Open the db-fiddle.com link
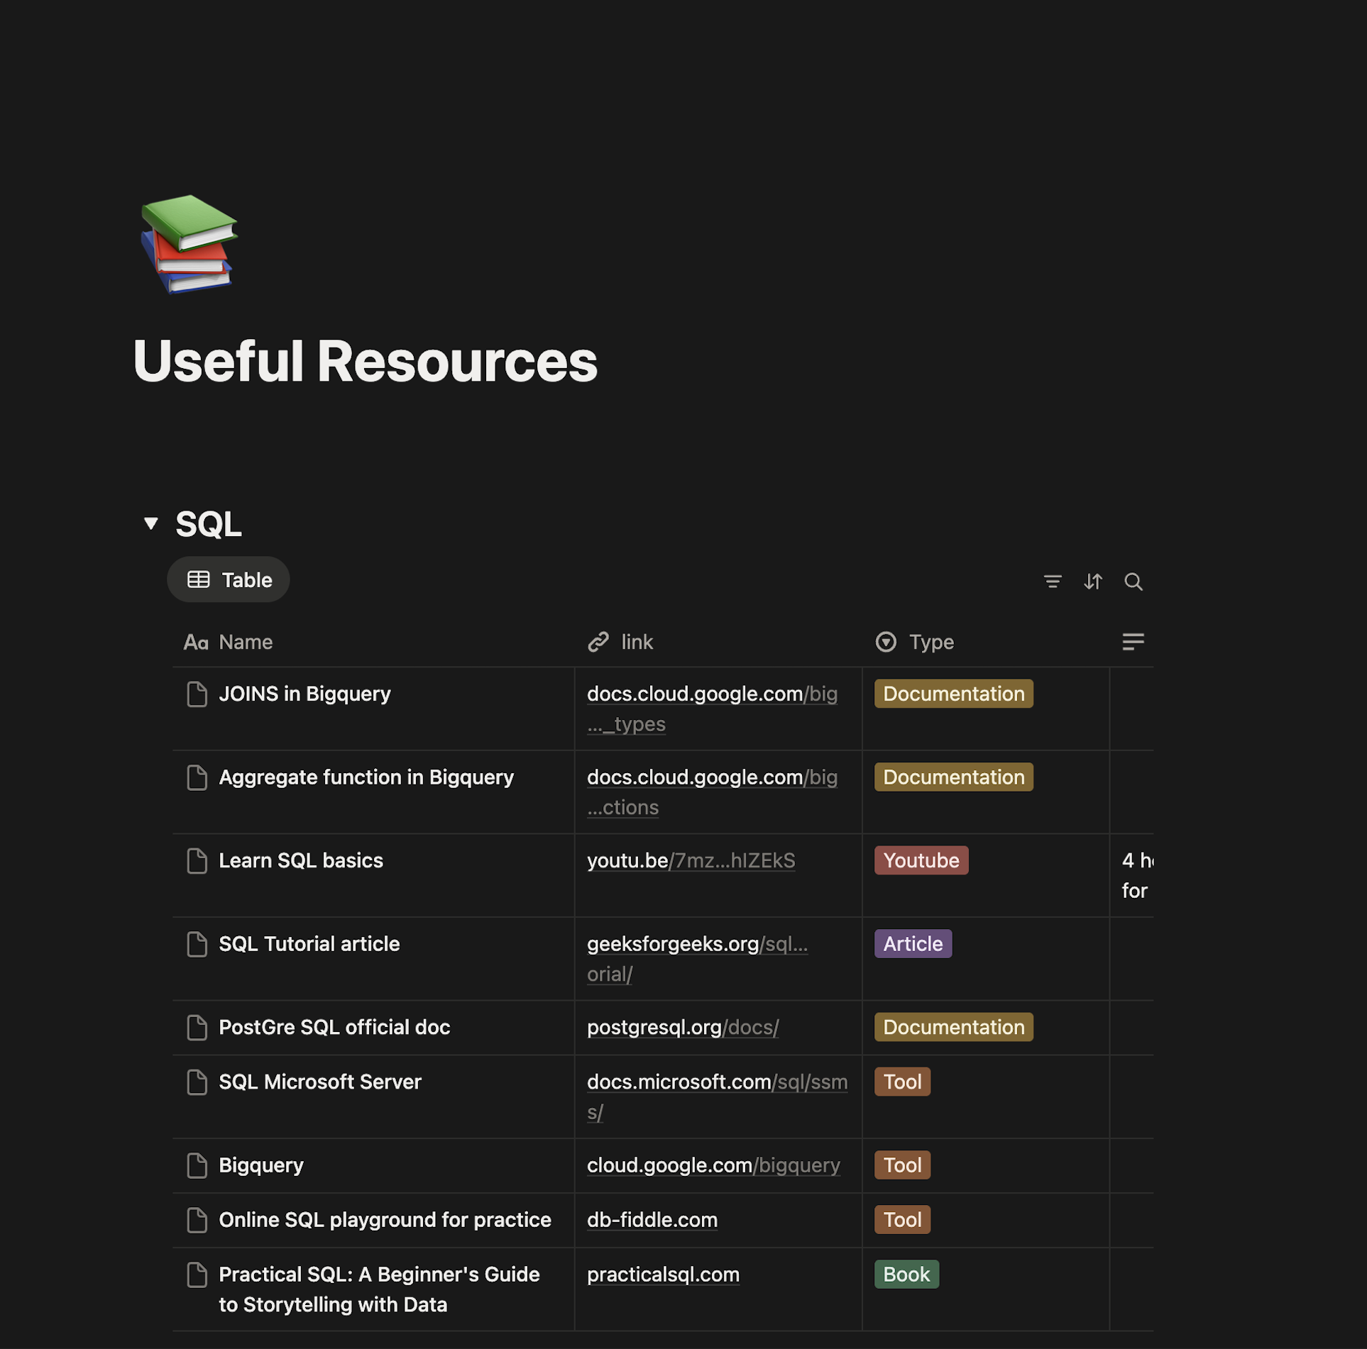1367x1349 pixels. click(652, 1220)
